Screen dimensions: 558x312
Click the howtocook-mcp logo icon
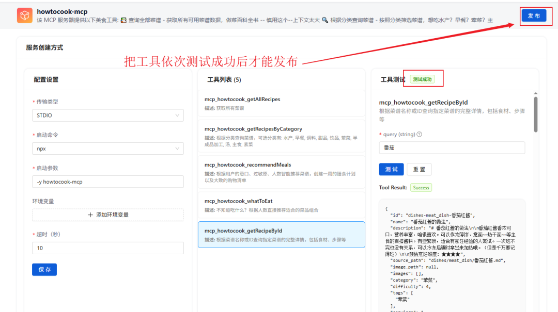(24, 15)
